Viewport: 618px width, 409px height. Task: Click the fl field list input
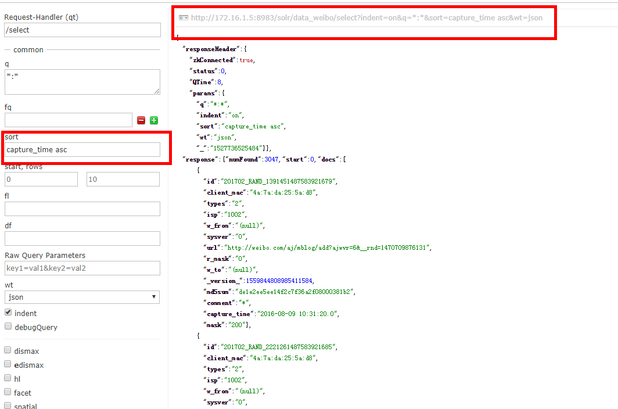[x=82, y=209]
